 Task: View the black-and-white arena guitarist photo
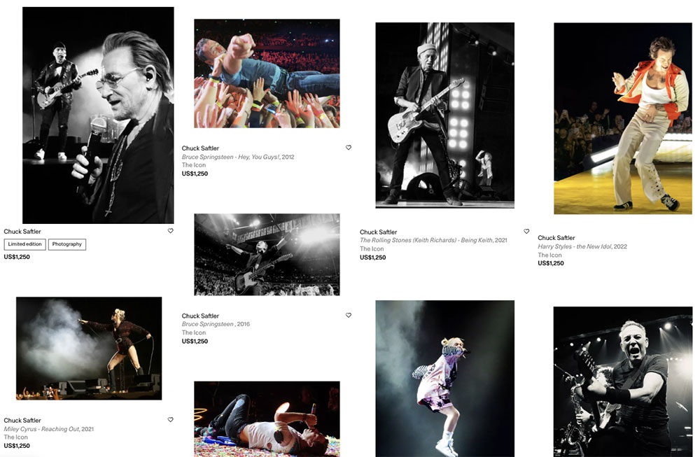tap(267, 255)
